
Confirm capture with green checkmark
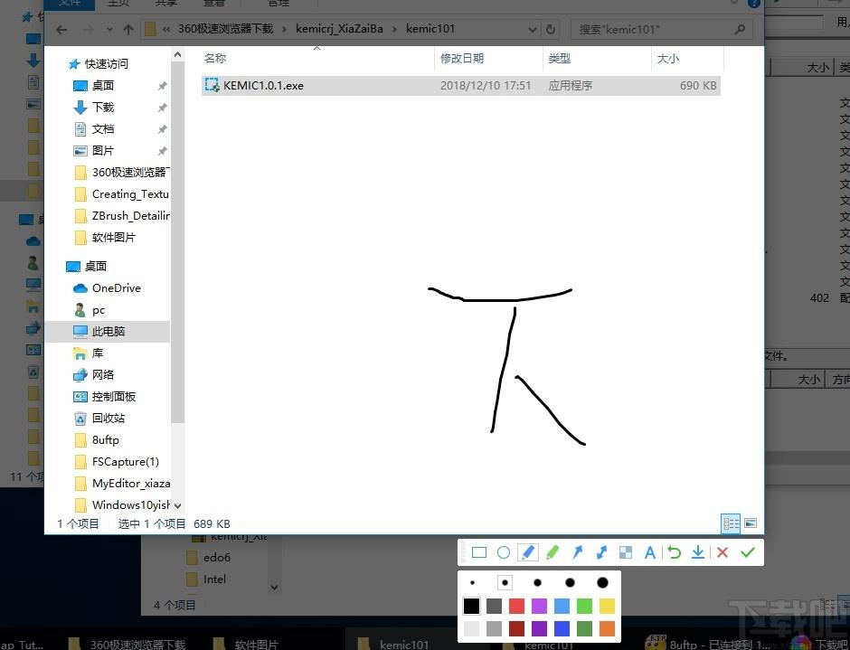tap(748, 552)
